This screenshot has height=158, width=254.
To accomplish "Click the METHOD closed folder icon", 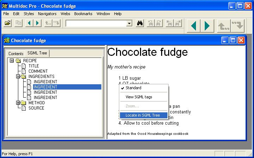I will (x=24, y=103).
